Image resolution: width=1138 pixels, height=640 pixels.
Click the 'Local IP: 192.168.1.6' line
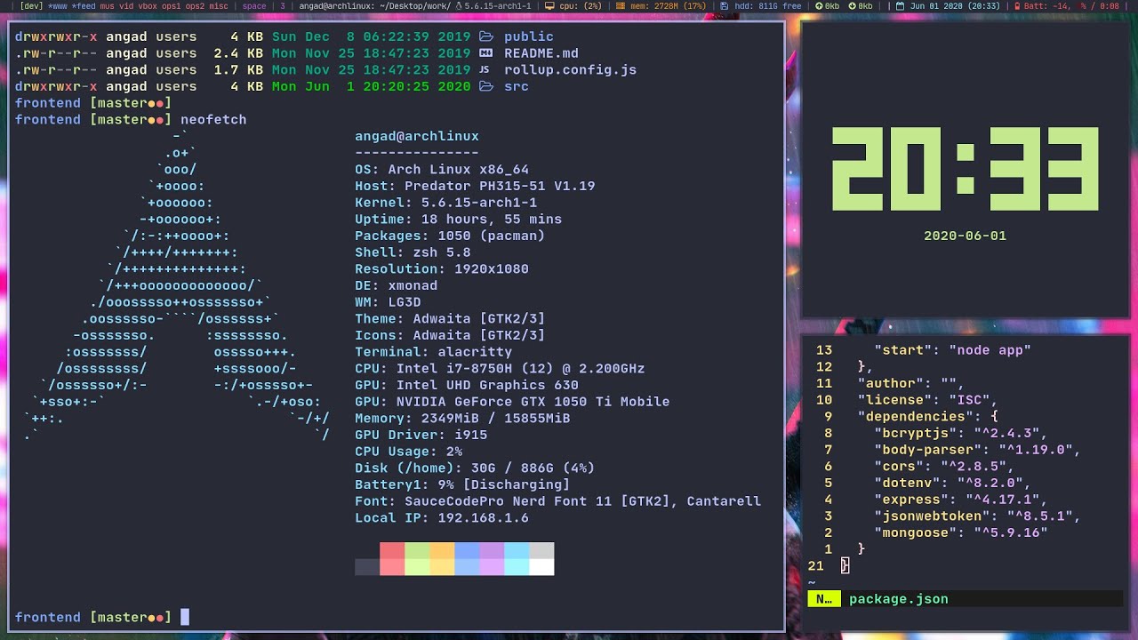pos(442,517)
